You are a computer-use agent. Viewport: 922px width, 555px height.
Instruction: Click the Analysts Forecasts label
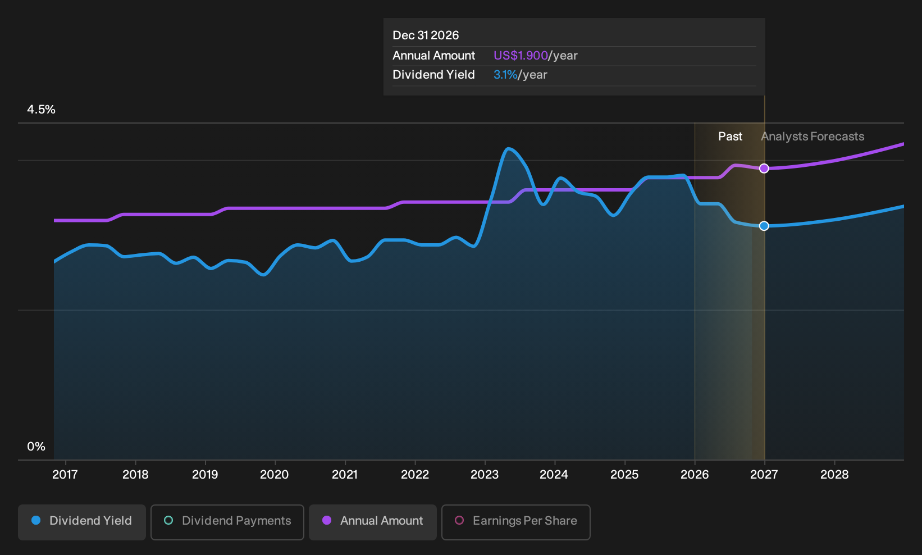(x=813, y=137)
